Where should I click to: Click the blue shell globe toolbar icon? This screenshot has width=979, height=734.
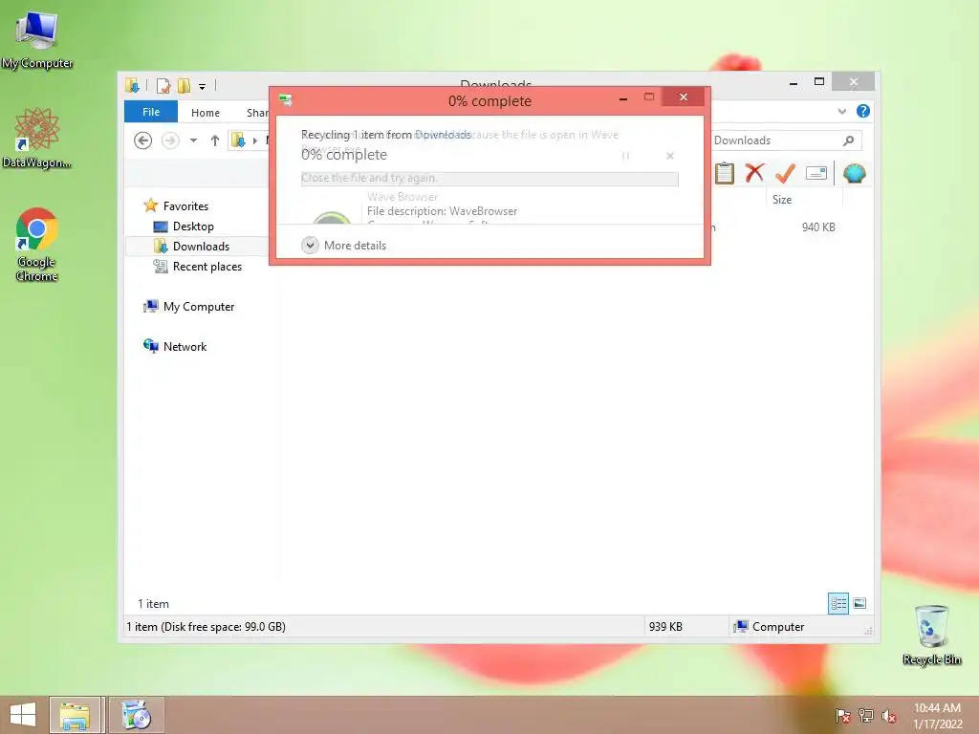click(x=854, y=173)
